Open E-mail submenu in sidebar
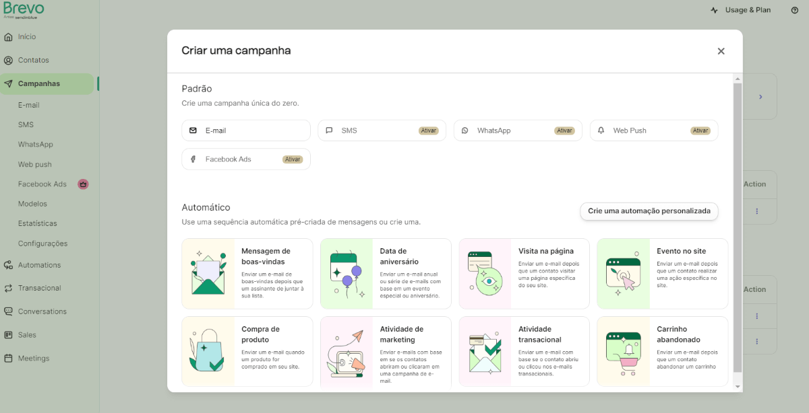Image resolution: width=809 pixels, height=413 pixels. point(29,105)
